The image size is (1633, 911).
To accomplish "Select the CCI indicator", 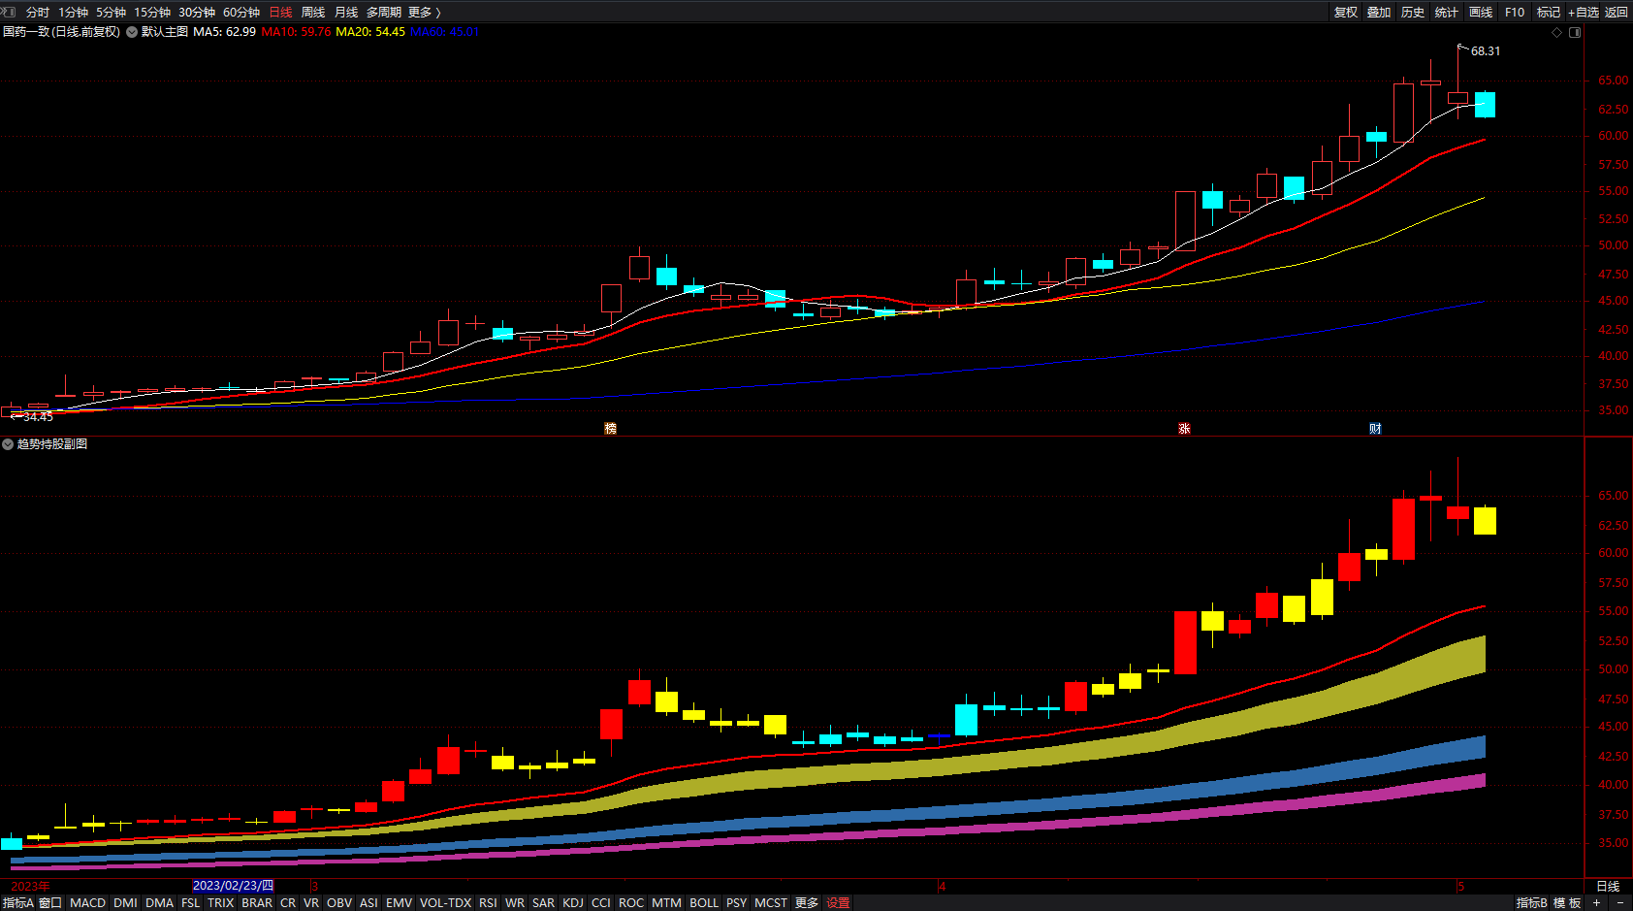I will (x=601, y=902).
